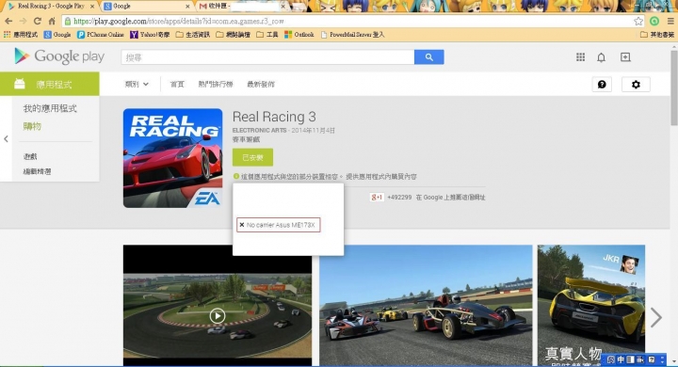Image resolution: width=678 pixels, height=367 pixels.
Task: Open the category dropdown
Action: tap(137, 85)
